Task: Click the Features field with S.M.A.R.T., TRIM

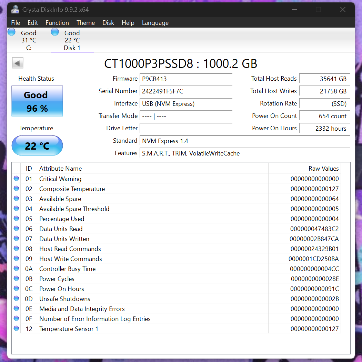Action: 245,153
